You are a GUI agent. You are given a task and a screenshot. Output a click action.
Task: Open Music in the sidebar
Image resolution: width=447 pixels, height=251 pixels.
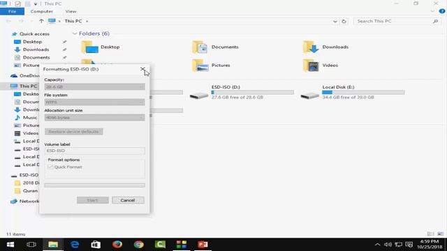pyautogui.click(x=27, y=118)
